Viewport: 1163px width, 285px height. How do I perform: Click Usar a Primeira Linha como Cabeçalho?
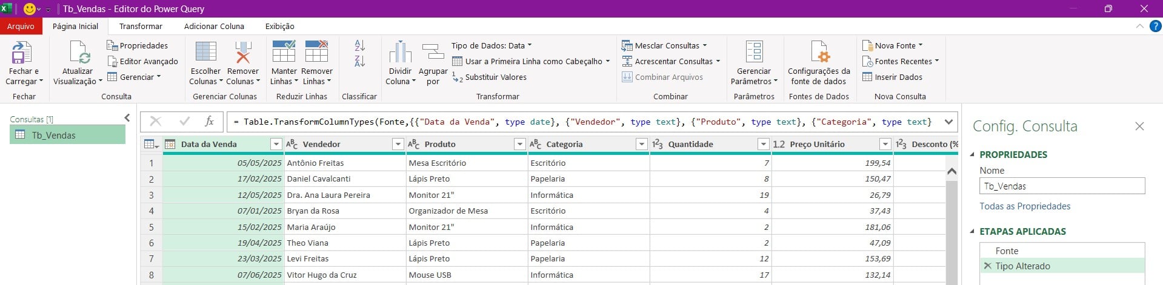coord(531,61)
